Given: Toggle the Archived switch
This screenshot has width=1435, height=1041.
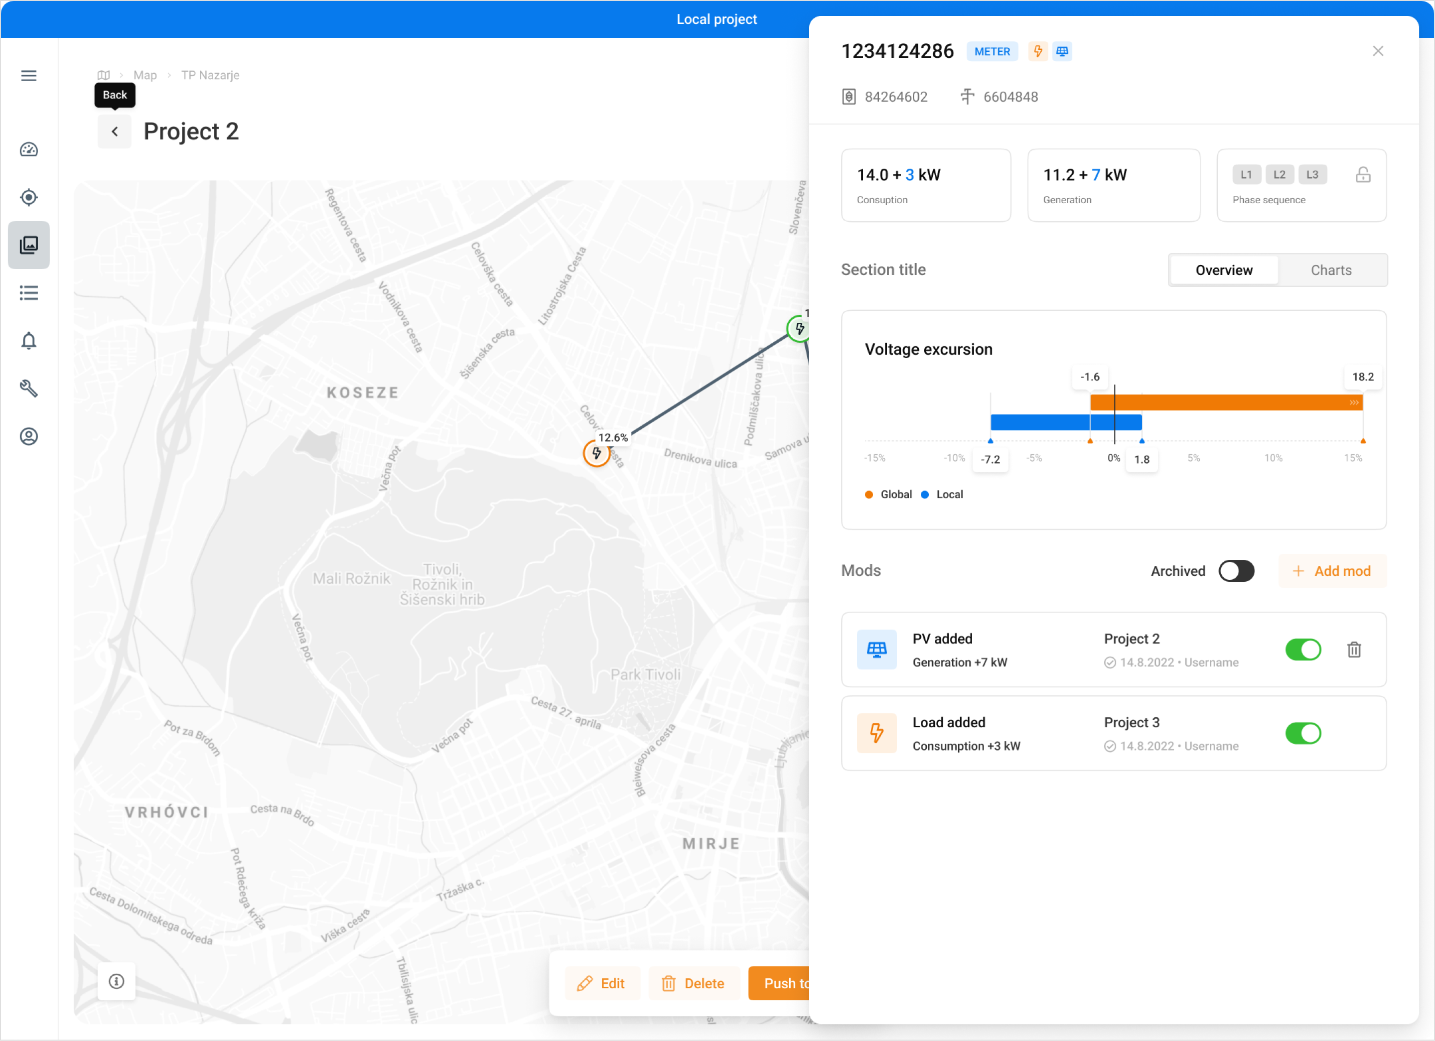Looking at the screenshot, I should [1236, 570].
